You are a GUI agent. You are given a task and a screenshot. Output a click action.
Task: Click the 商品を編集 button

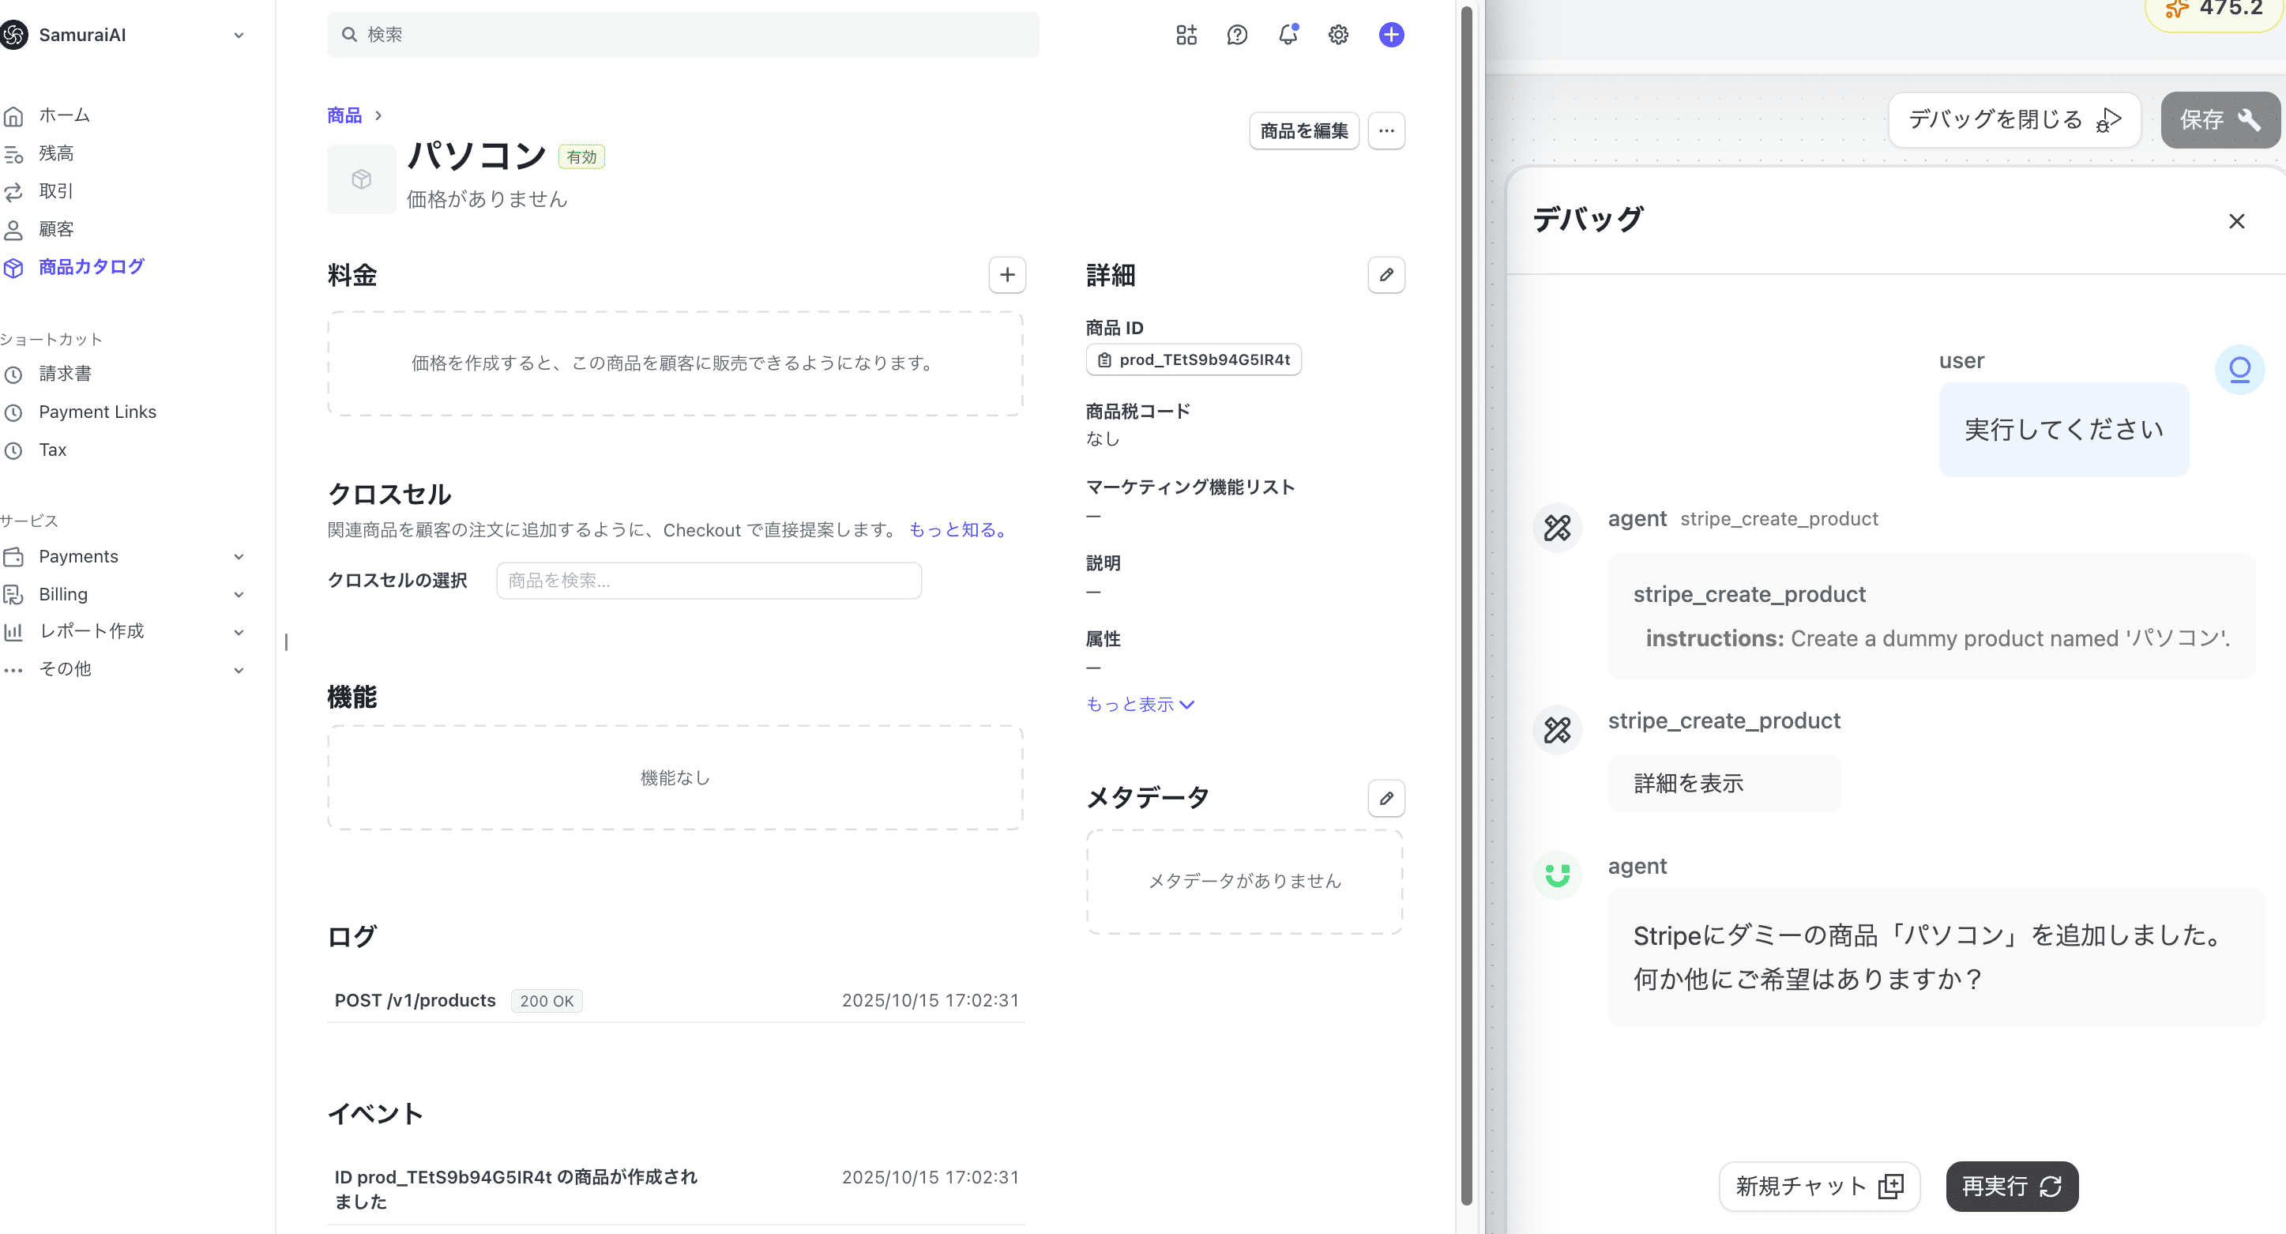coord(1303,131)
